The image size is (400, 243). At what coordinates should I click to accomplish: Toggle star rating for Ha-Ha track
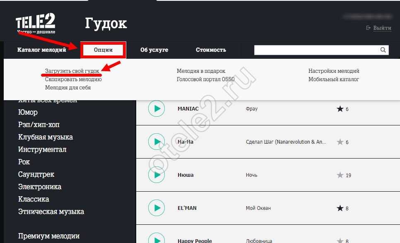[340, 142]
